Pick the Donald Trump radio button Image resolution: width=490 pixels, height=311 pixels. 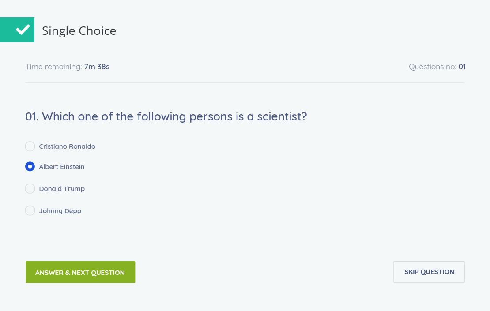click(x=30, y=189)
